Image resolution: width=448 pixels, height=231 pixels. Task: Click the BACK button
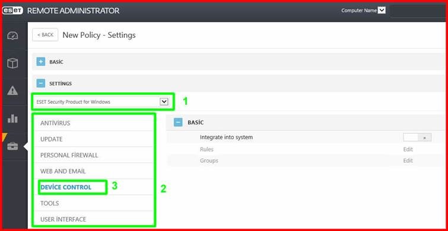pos(45,35)
